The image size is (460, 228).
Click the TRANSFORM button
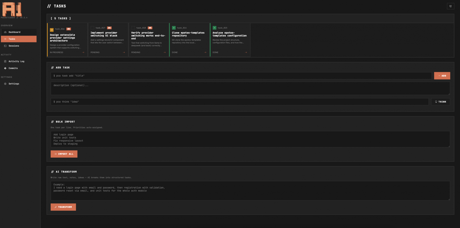tap(63, 207)
